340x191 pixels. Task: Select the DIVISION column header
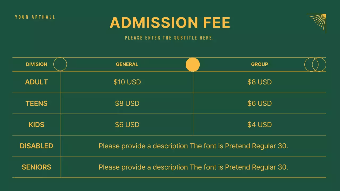tap(36, 64)
